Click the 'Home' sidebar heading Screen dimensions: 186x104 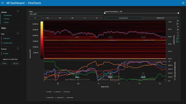(4, 12)
